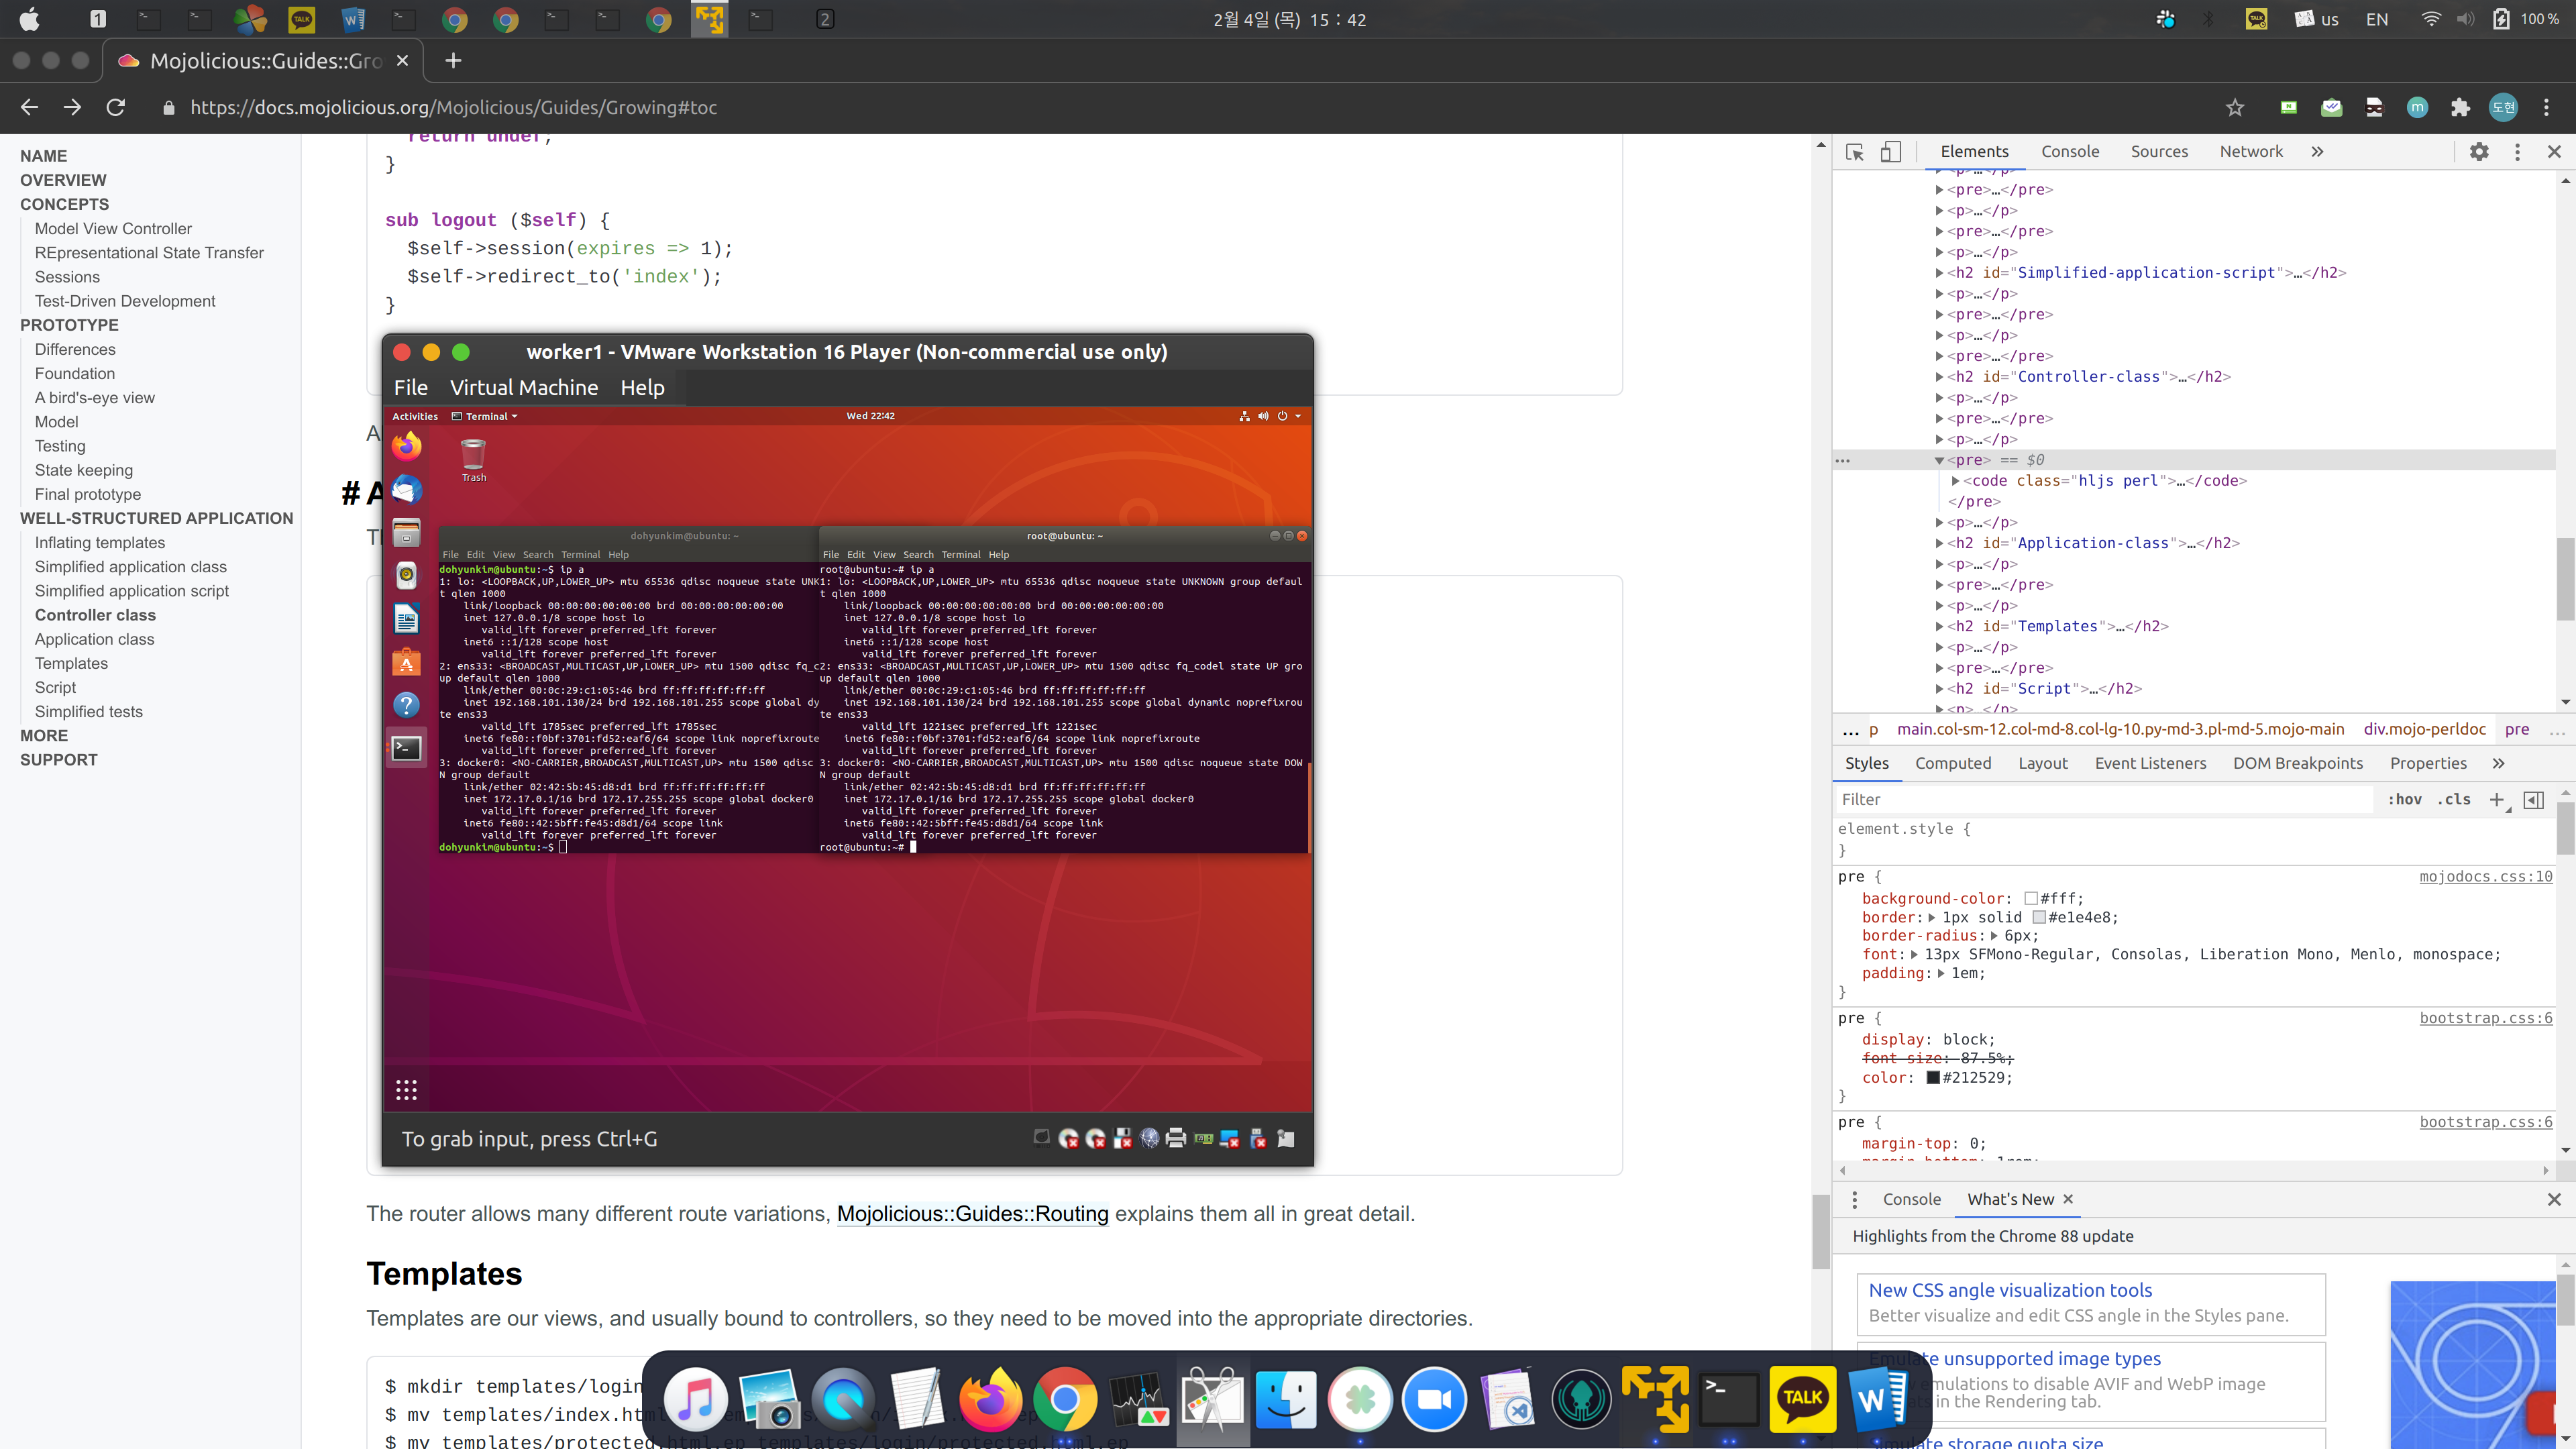Image resolution: width=2576 pixels, height=1449 pixels.
Task: Show more DevTools panel tabs chevron
Action: point(2317,152)
